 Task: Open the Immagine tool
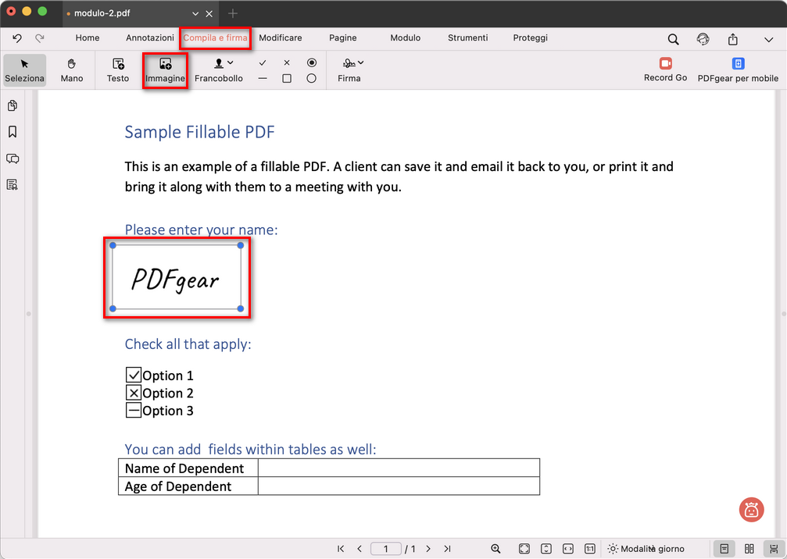click(165, 69)
